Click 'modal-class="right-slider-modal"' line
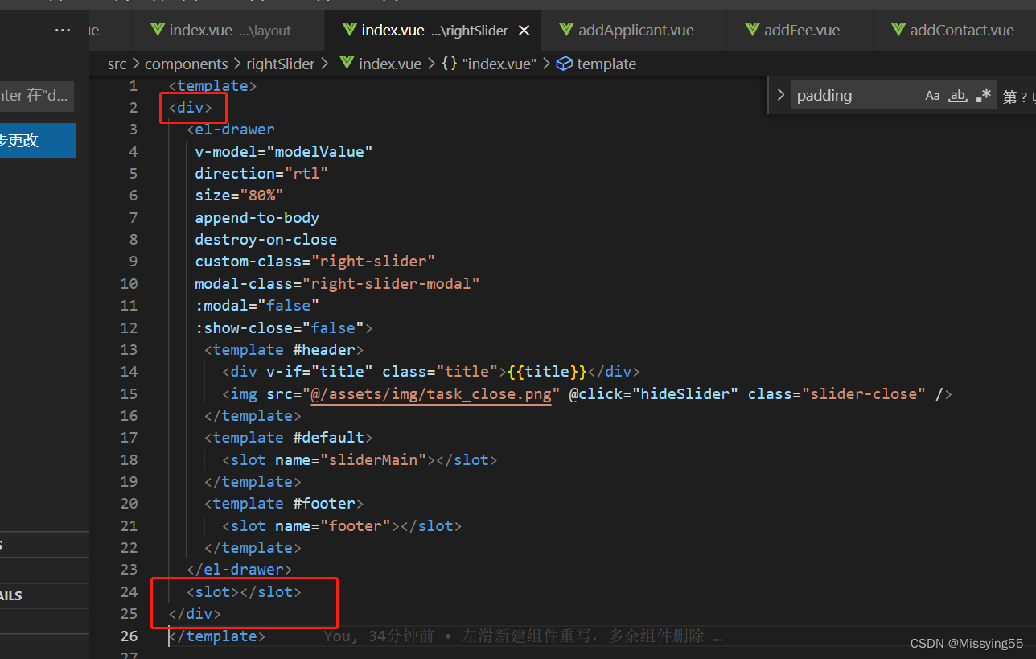The height and width of the screenshot is (659, 1036). pyautogui.click(x=337, y=283)
